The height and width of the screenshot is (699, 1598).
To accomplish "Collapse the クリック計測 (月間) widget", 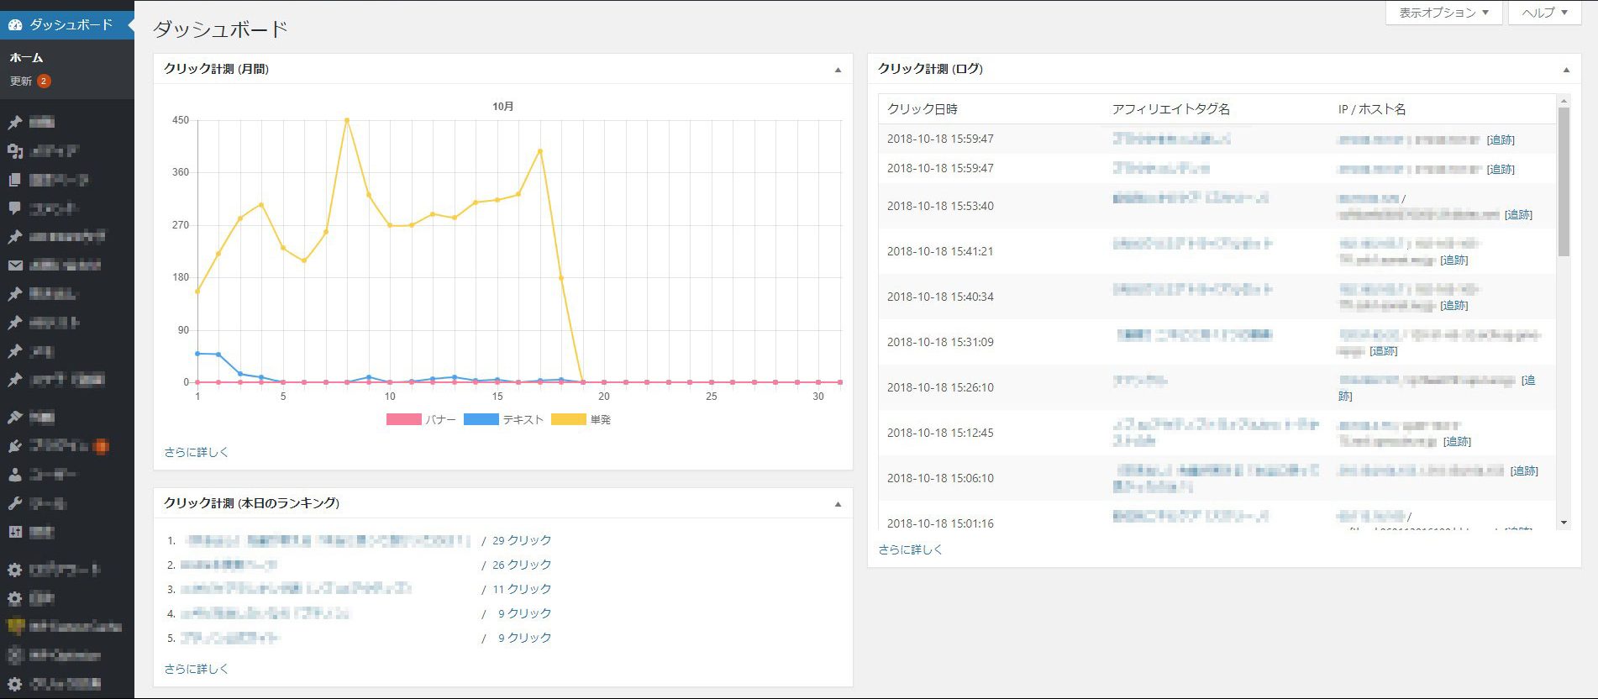I will click(838, 70).
